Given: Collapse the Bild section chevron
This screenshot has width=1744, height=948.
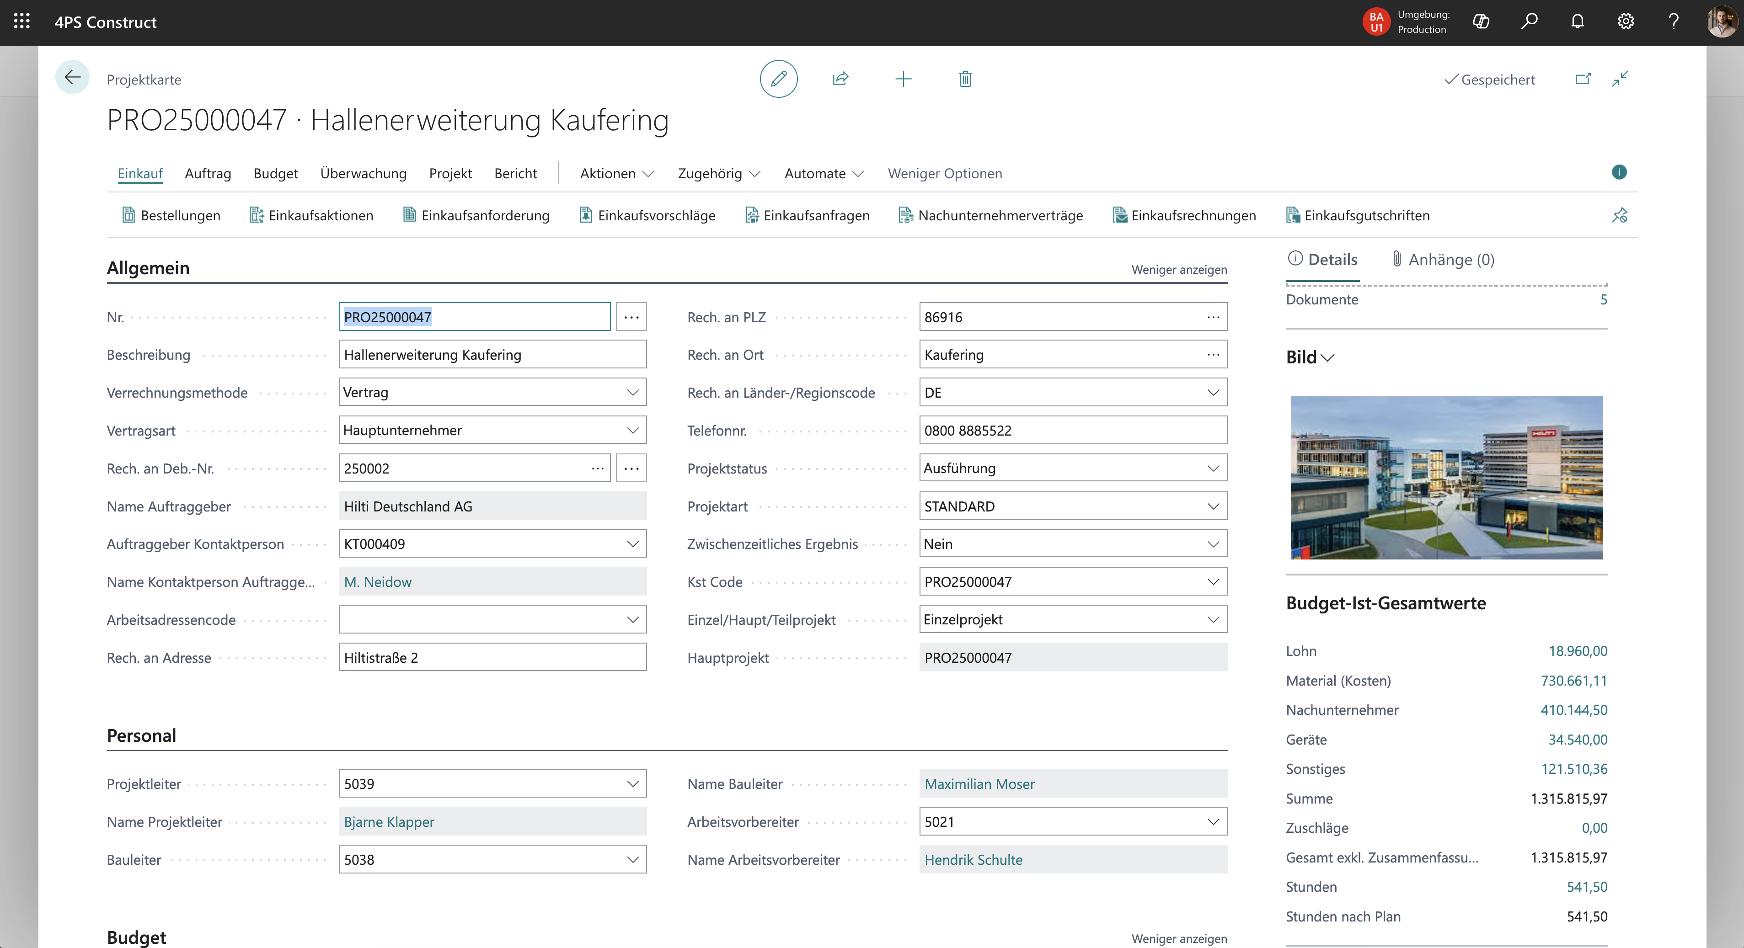Looking at the screenshot, I should click(x=1327, y=357).
